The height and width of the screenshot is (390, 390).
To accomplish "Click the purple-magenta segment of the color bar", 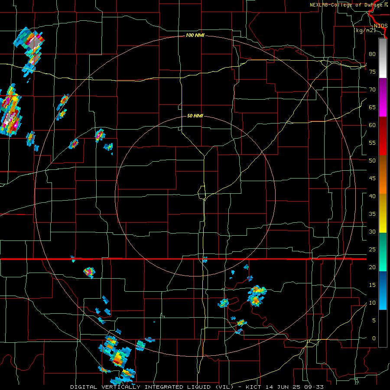I will click(x=383, y=97).
